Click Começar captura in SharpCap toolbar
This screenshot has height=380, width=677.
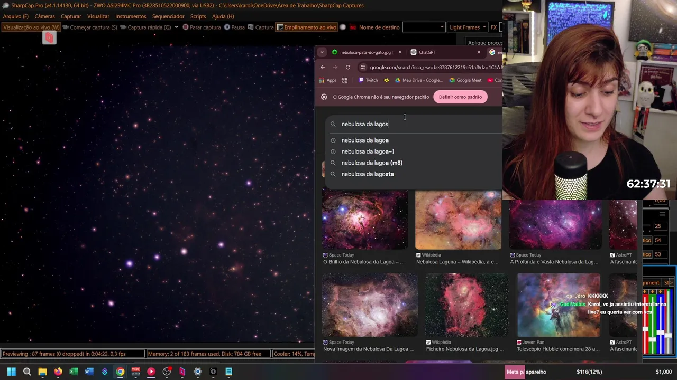[x=89, y=27]
